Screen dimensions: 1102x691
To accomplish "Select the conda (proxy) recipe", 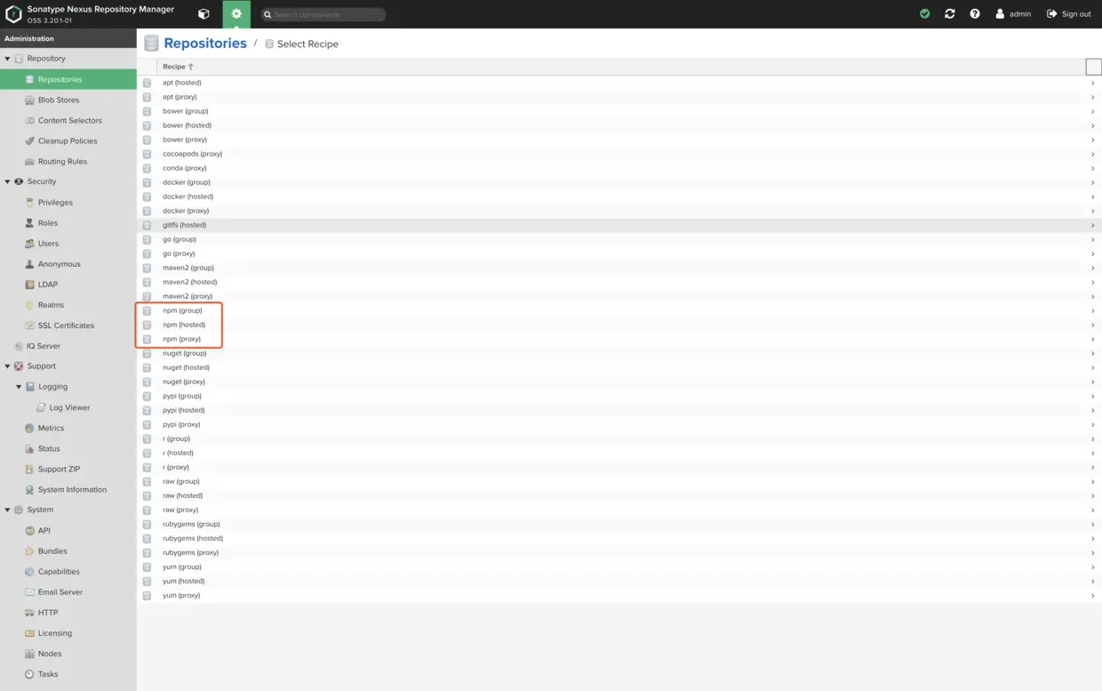I will point(619,168).
